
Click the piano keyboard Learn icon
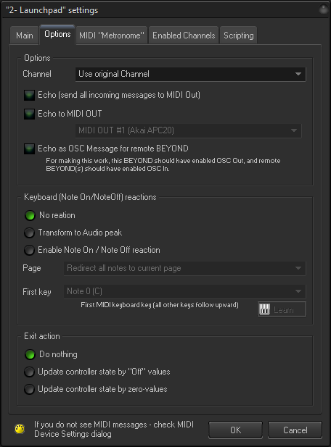[264, 309]
